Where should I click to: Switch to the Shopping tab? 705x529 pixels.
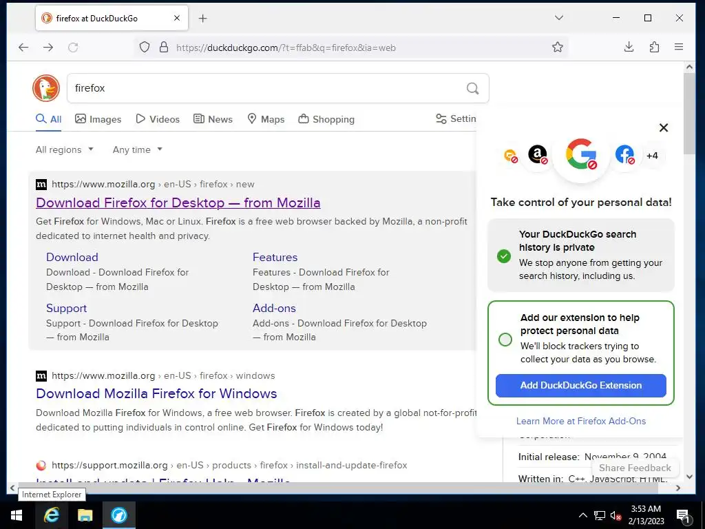tap(326, 119)
